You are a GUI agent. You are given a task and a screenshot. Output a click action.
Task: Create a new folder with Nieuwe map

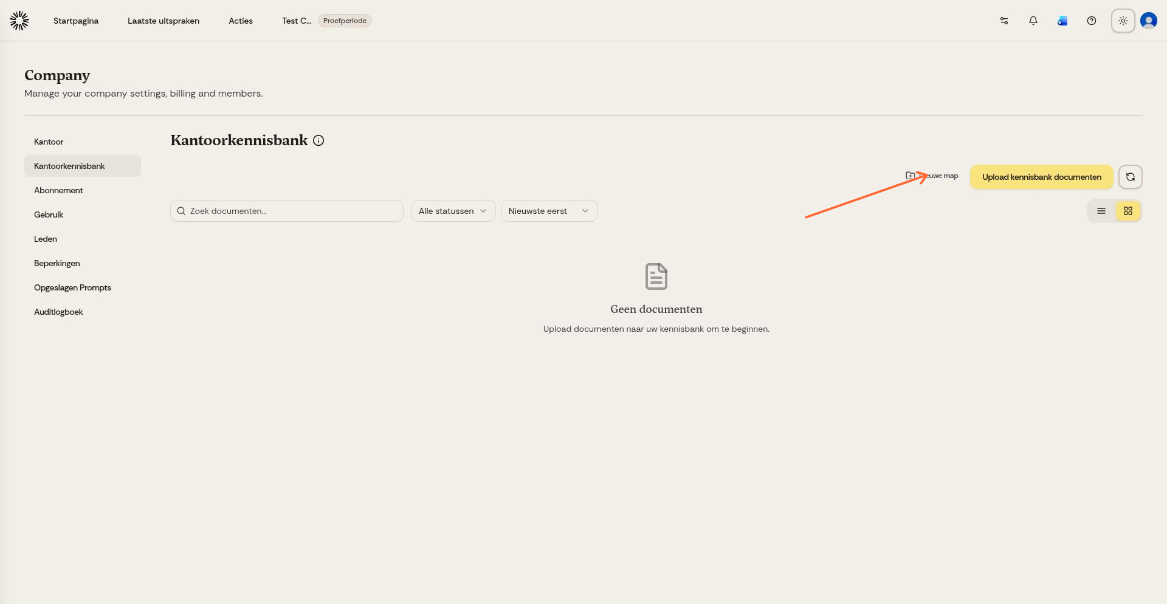tap(932, 176)
